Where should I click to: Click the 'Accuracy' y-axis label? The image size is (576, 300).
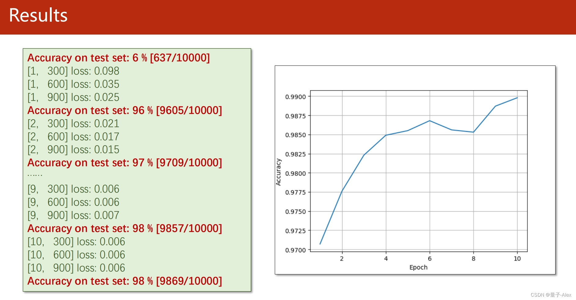coord(278,172)
